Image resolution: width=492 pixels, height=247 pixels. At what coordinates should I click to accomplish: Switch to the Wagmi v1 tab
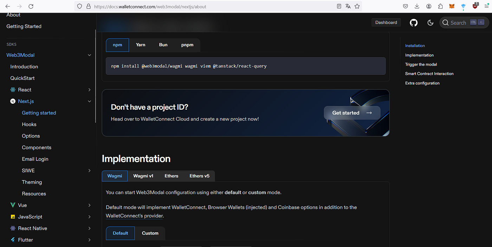(x=143, y=176)
